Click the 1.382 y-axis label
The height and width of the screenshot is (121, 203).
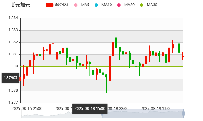point(13,42)
